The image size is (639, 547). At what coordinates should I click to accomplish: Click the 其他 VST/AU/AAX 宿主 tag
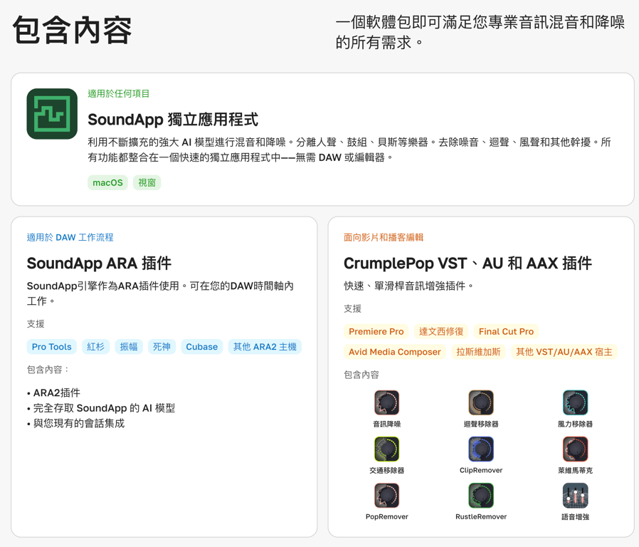564,352
